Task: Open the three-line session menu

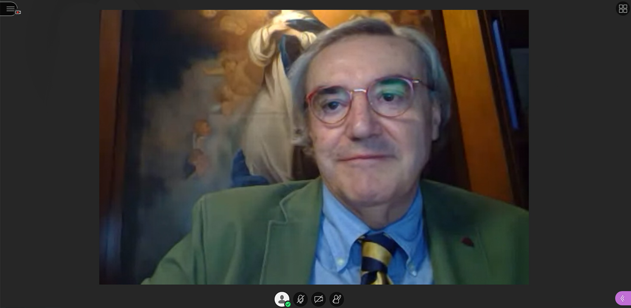Action: coord(10,9)
